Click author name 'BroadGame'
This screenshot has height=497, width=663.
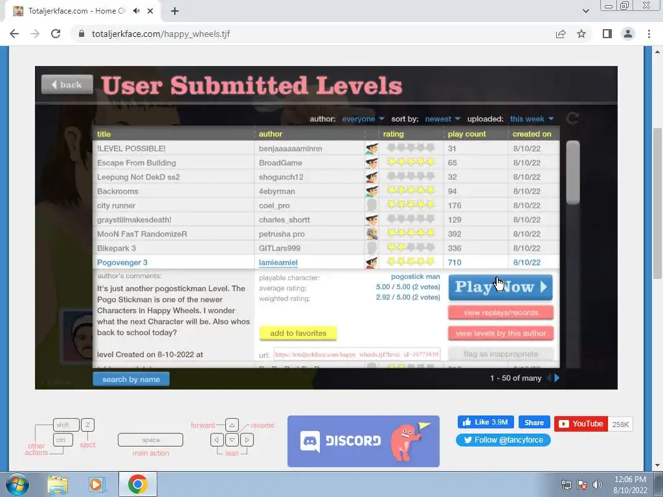[280, 162]
